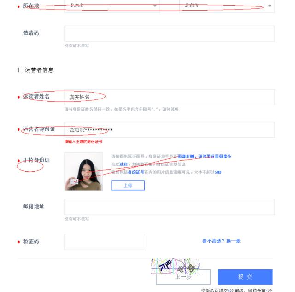Go back with the 上一步 button

tap(183, 277)
